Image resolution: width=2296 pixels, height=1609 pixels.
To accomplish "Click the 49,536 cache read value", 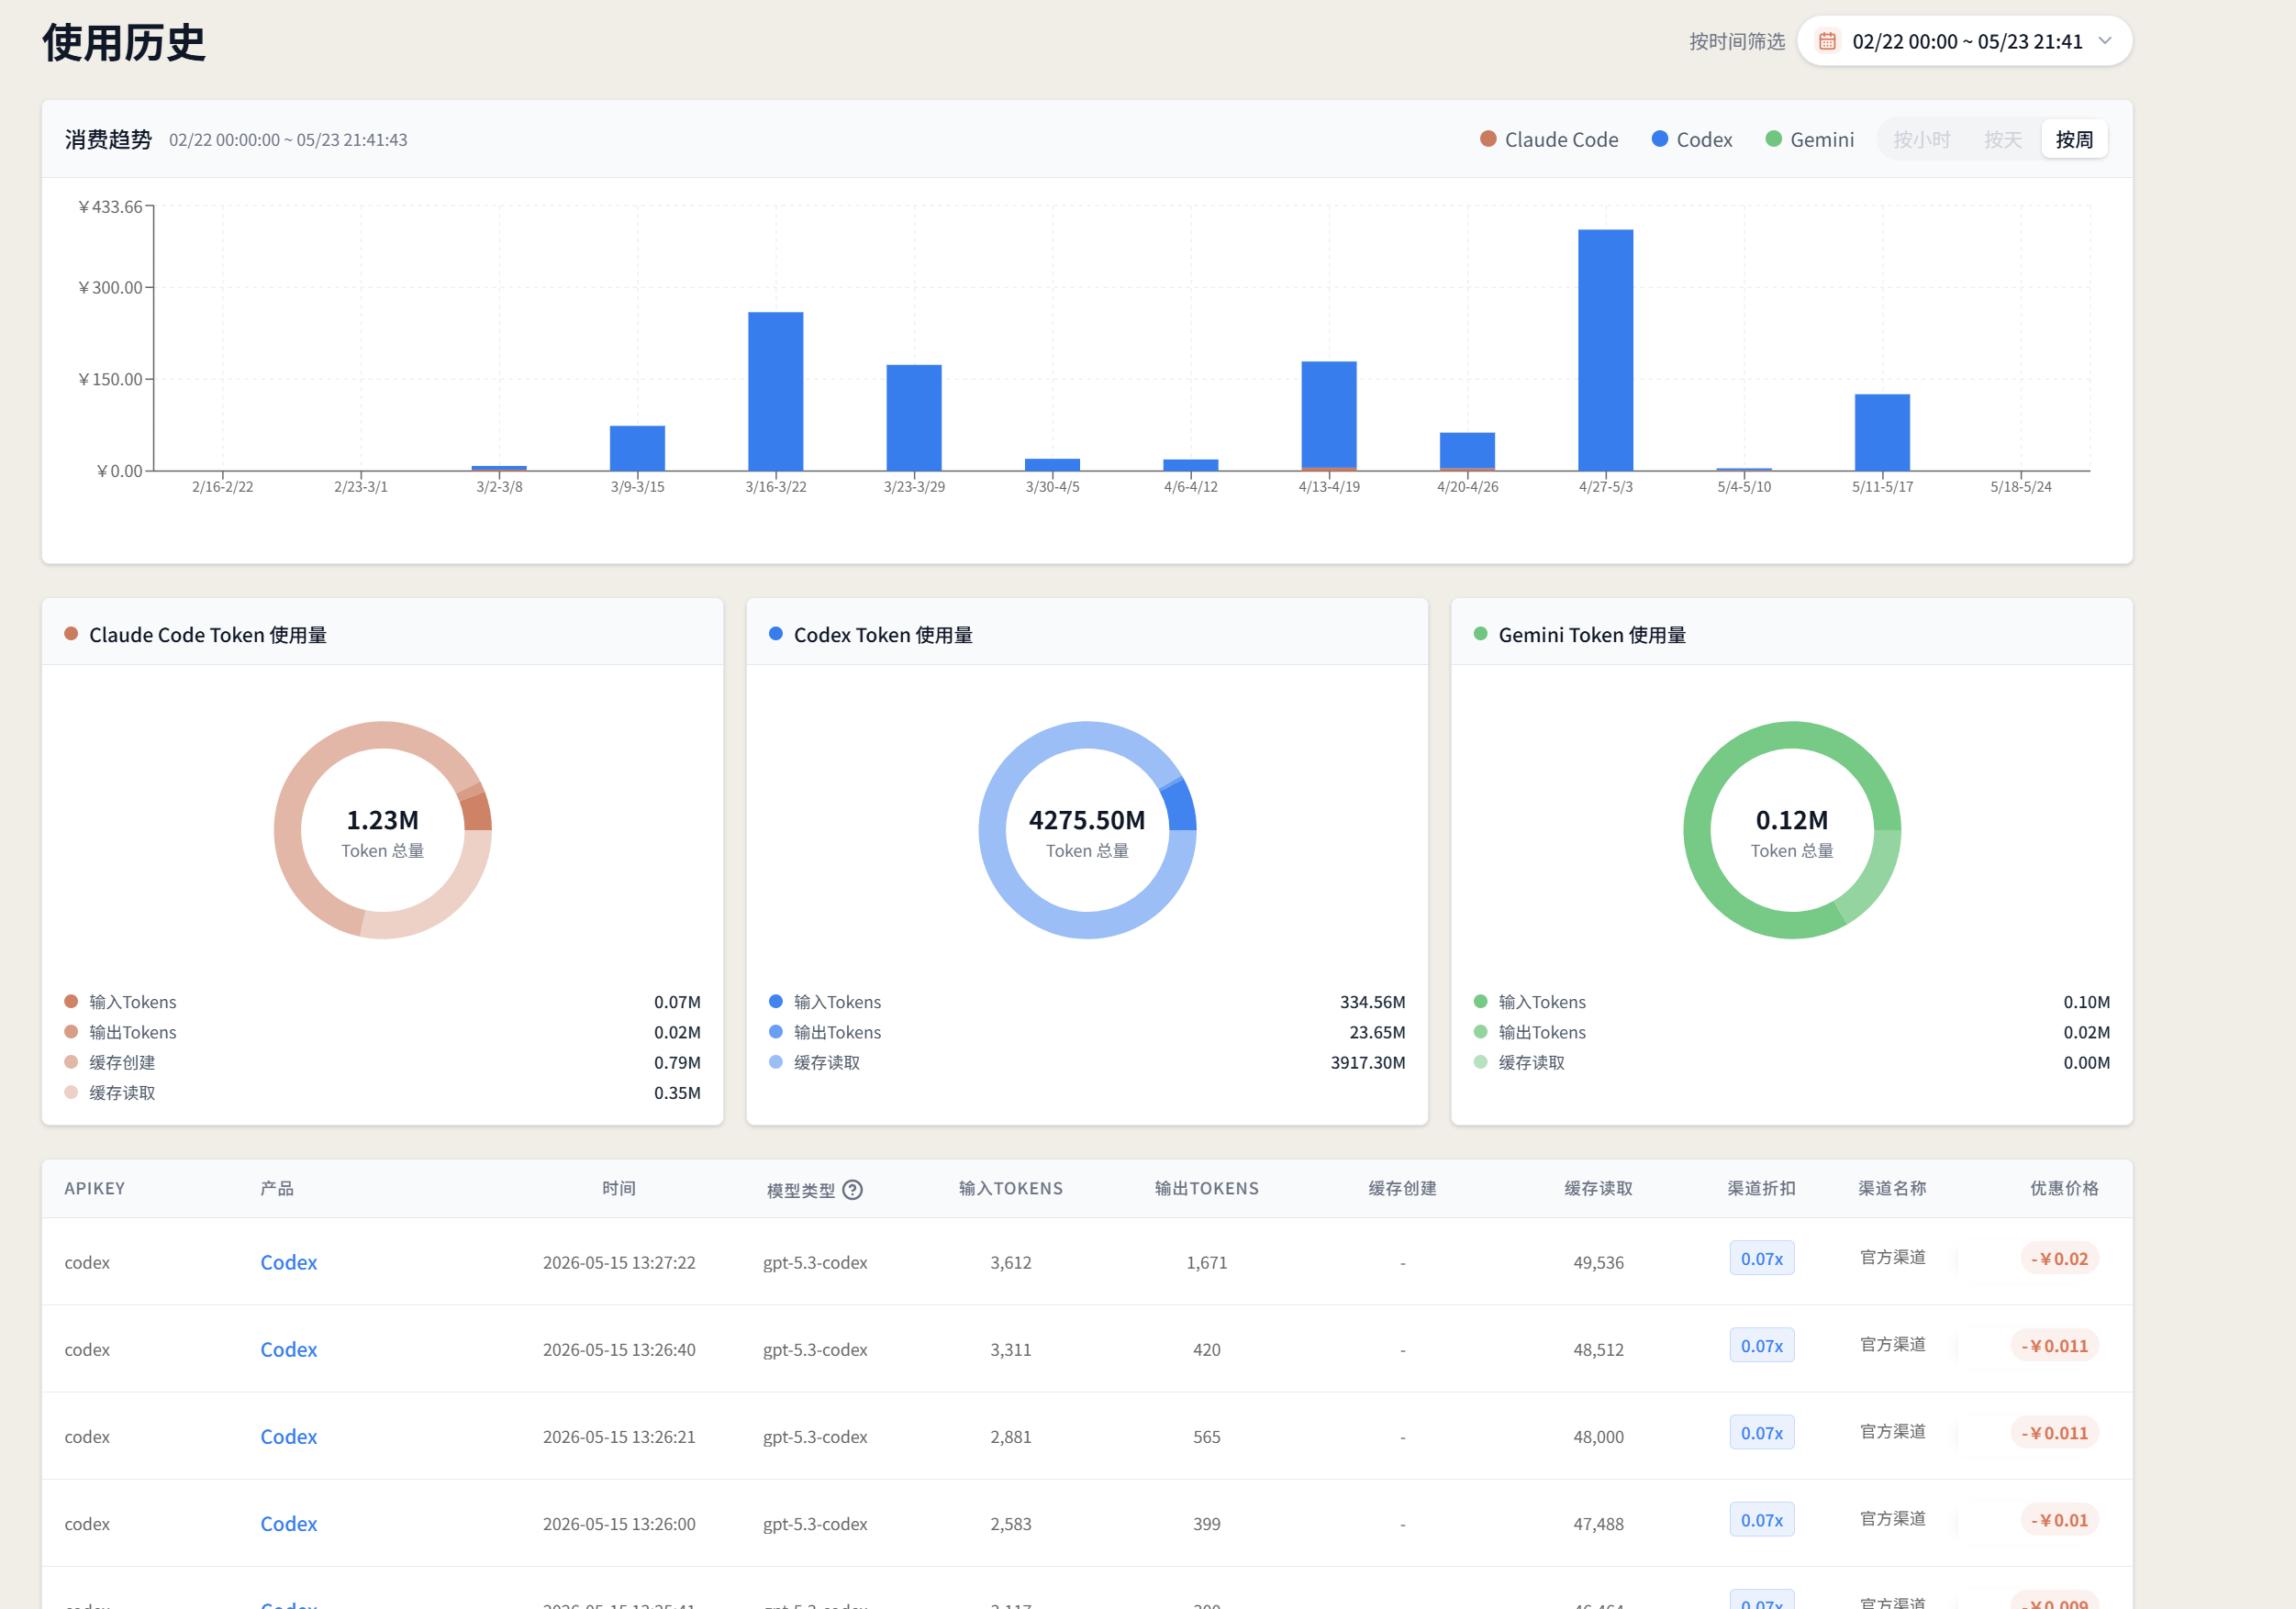I will click(1598, 1262).
